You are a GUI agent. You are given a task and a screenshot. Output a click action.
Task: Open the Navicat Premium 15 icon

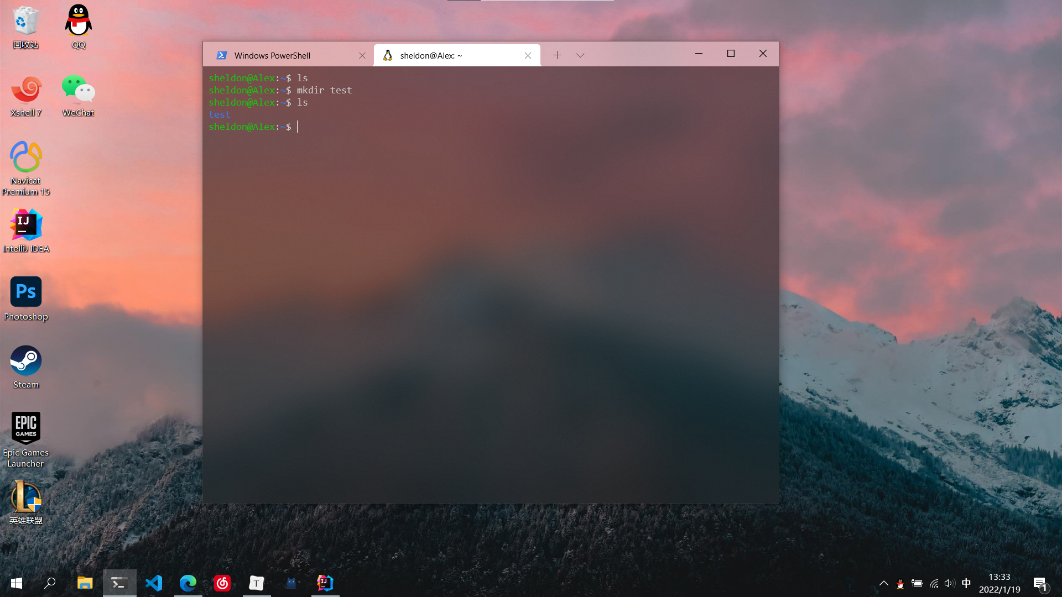[26, 158]
